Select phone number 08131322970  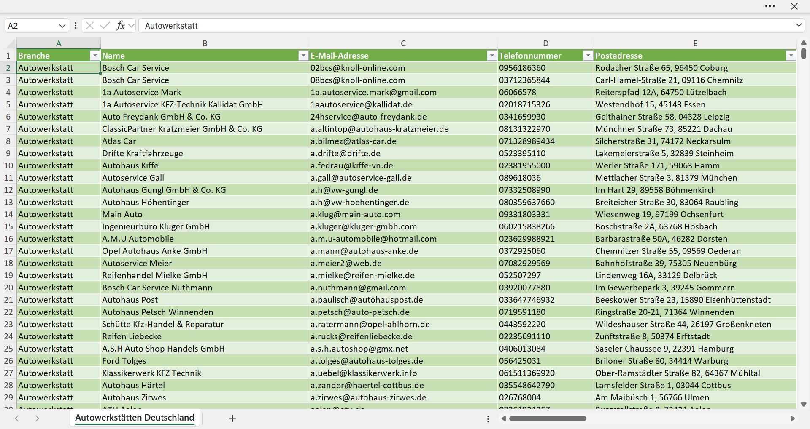point(546,129)
